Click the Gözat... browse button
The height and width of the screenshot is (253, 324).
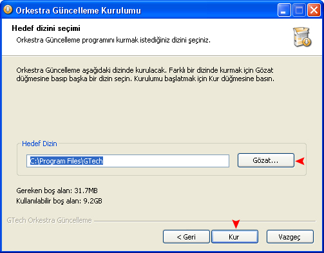(x=266, y=160)
